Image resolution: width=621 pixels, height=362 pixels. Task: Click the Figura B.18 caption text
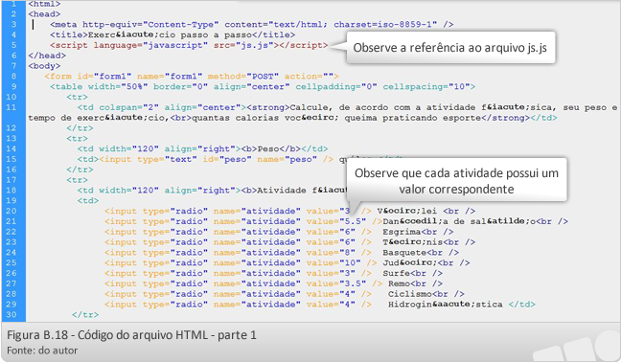coord(131,335)
